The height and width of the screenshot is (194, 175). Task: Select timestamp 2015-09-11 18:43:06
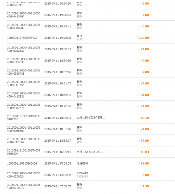point(57,106)
